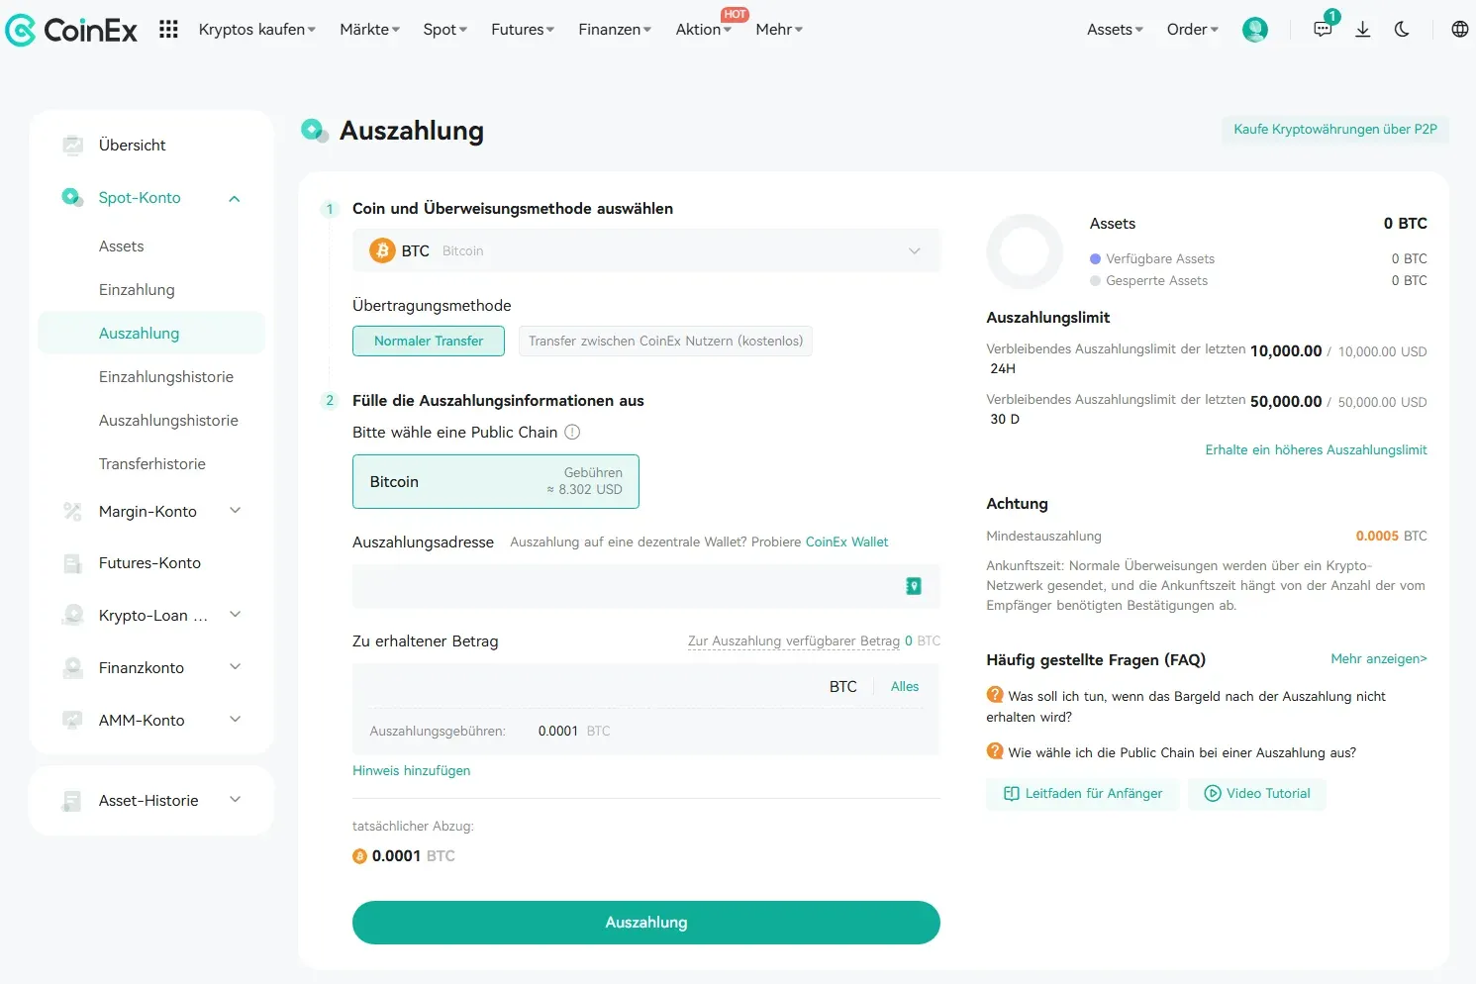This screenshot has height=984, width=1476.
Task: Open the CoinEx Wallet link
Action: (847, 541)
